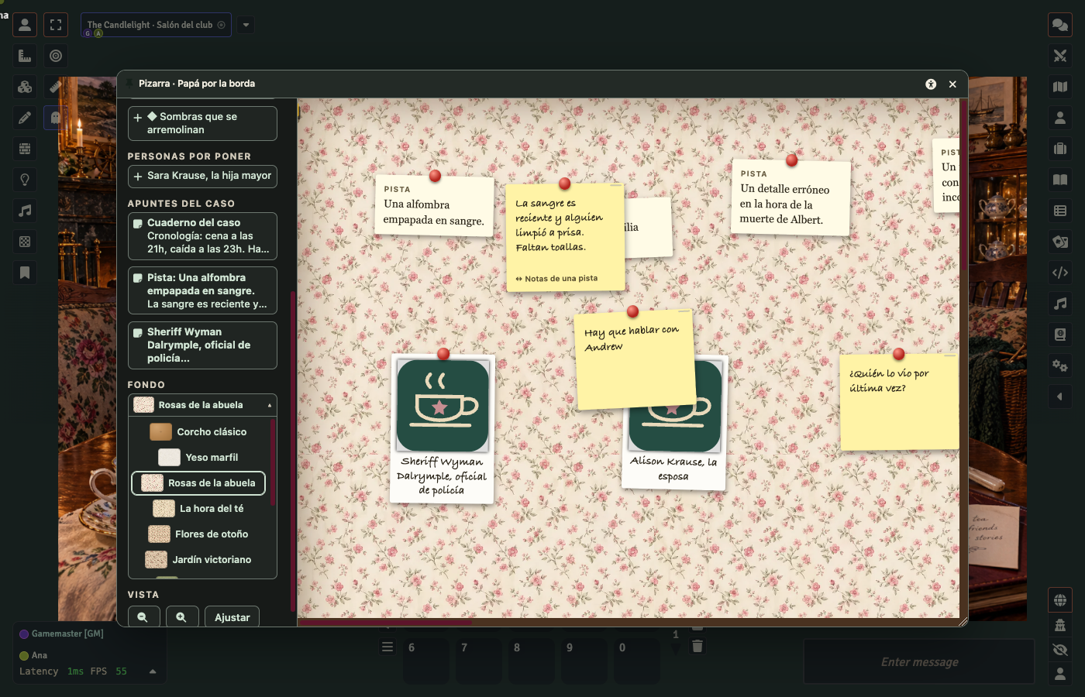The width and height of the screenshot is (1085, 697).
Task: Toggle fullscreen mode icon
Action: coord(56,25)
